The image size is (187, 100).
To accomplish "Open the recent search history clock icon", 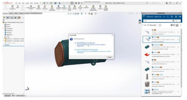I will pyautogui.click(x=160, y=25).
